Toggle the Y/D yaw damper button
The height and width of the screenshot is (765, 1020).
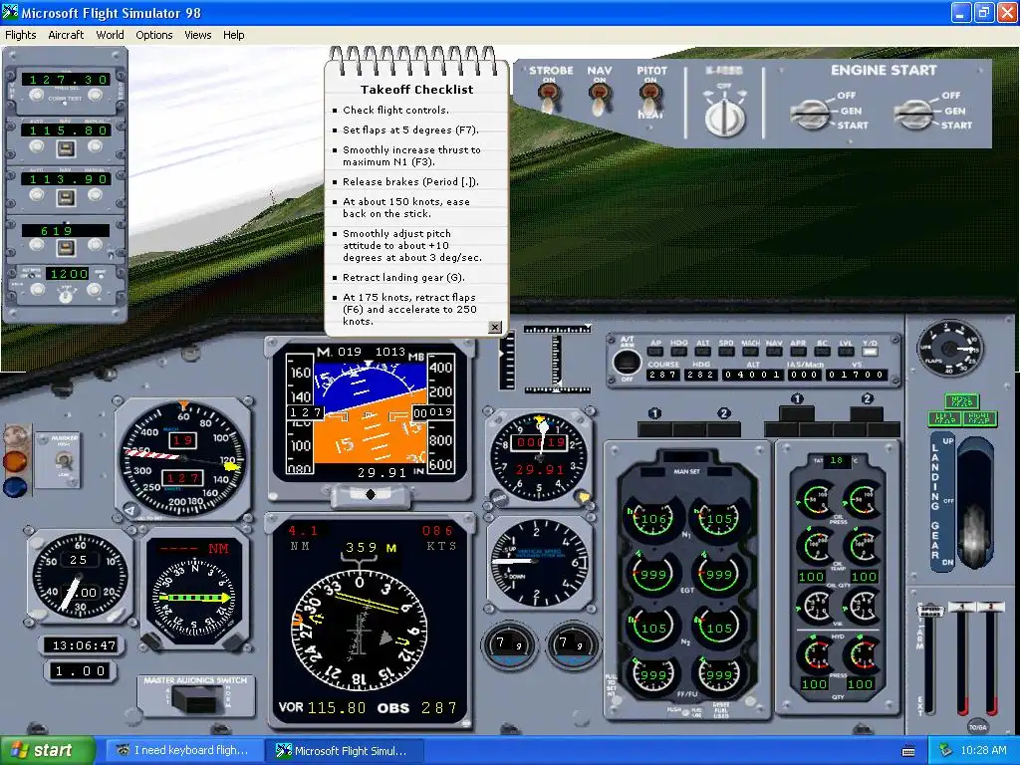(869, 352)
